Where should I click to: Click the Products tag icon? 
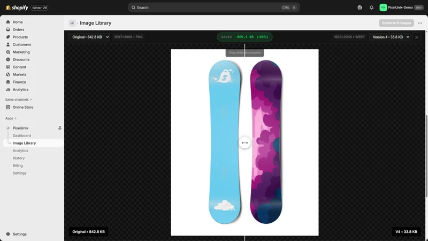(x=8, y=37)
